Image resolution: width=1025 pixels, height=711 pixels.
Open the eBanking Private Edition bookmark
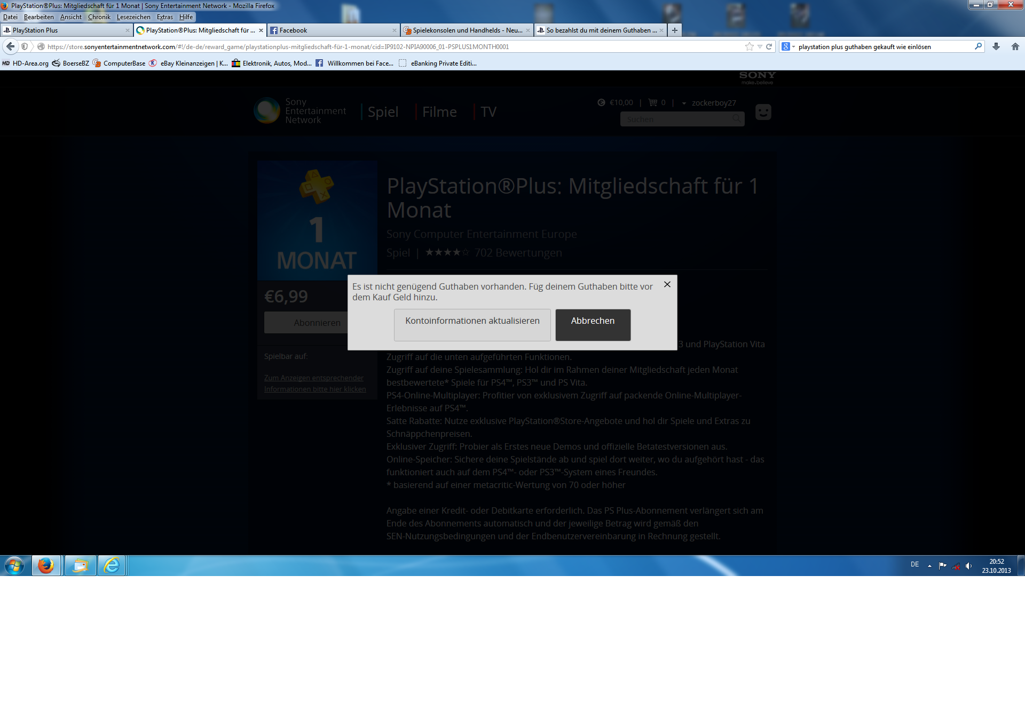tap(438, 63)
